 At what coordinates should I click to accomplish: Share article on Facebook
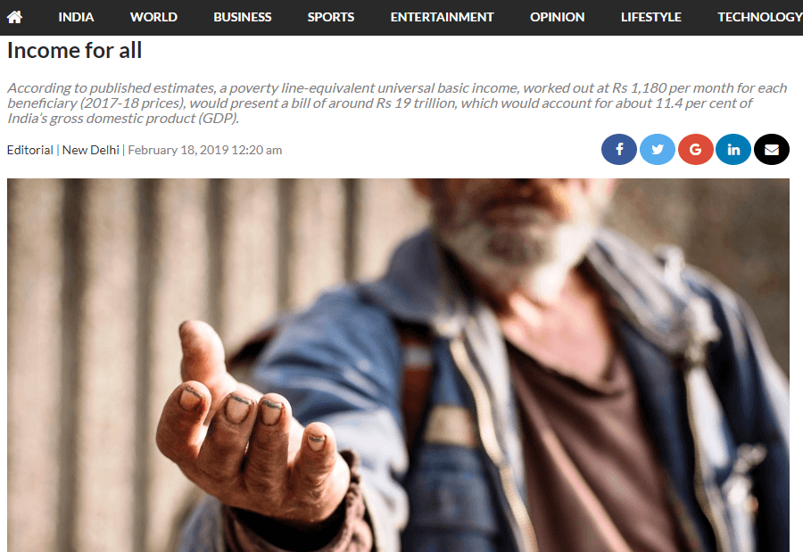click(x=618, y=150)
